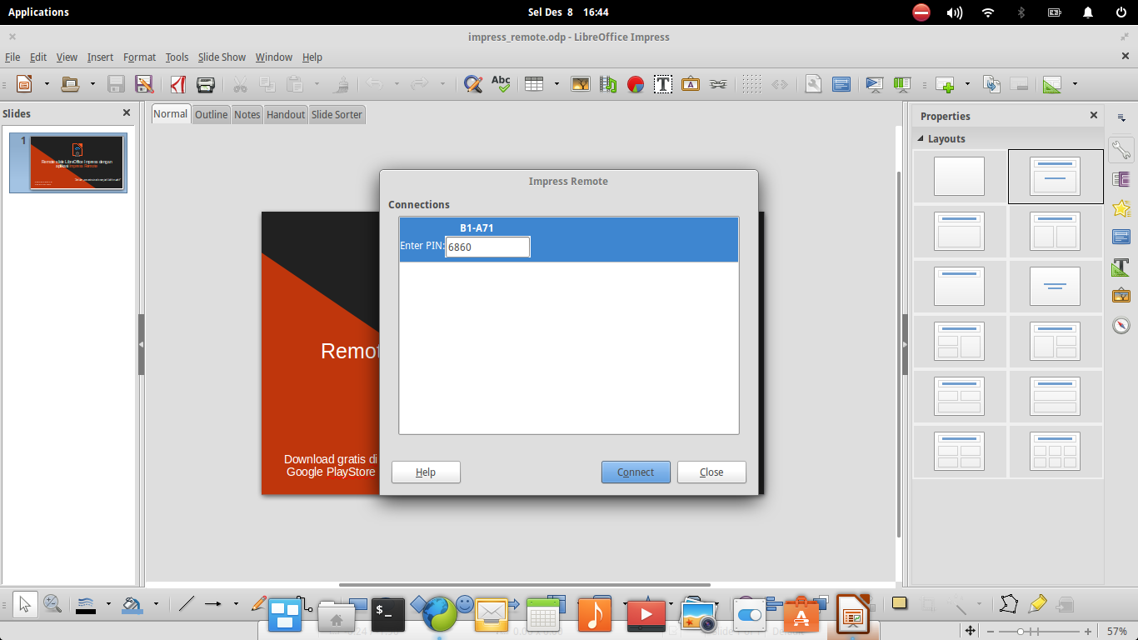The width and height of the screenshot is (1138, 640).
Task: Click the Insert Hyperlink icon
Action: tap(716, 83)
